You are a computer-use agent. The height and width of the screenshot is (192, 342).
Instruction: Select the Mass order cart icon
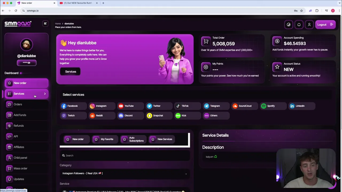tap(9, 168)
